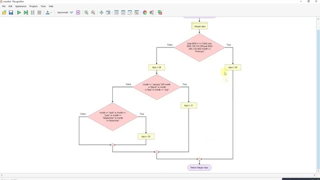Select the days = 30 assignment box

[x=146, y=137]
